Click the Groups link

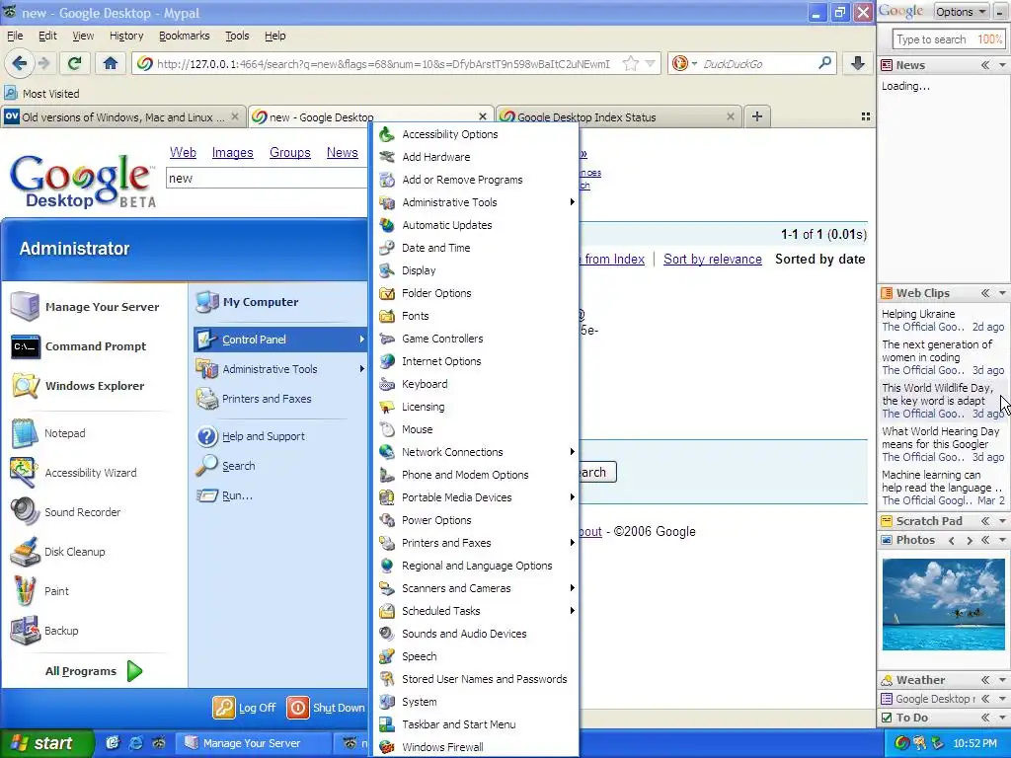coord(289,153)
